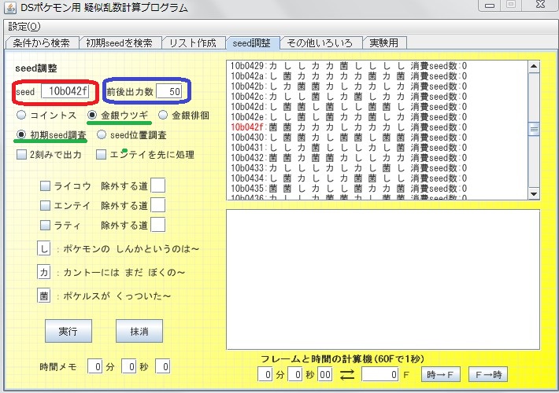This screenshot has height=393, width=559.
Task: Check the ライコウ checkbox
Action: [45, 185]
